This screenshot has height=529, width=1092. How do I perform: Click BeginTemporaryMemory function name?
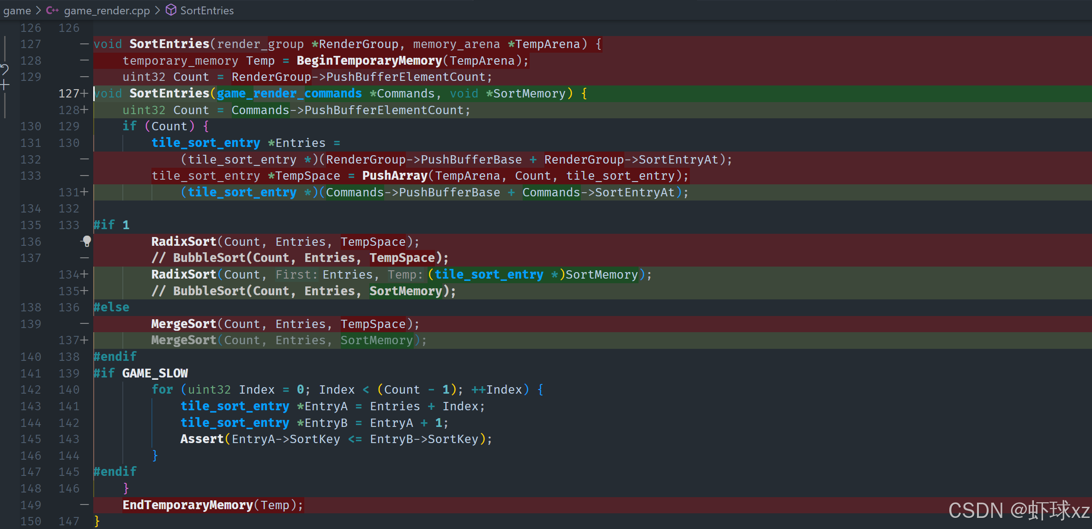pyautogui.click(x=369, y=61)
